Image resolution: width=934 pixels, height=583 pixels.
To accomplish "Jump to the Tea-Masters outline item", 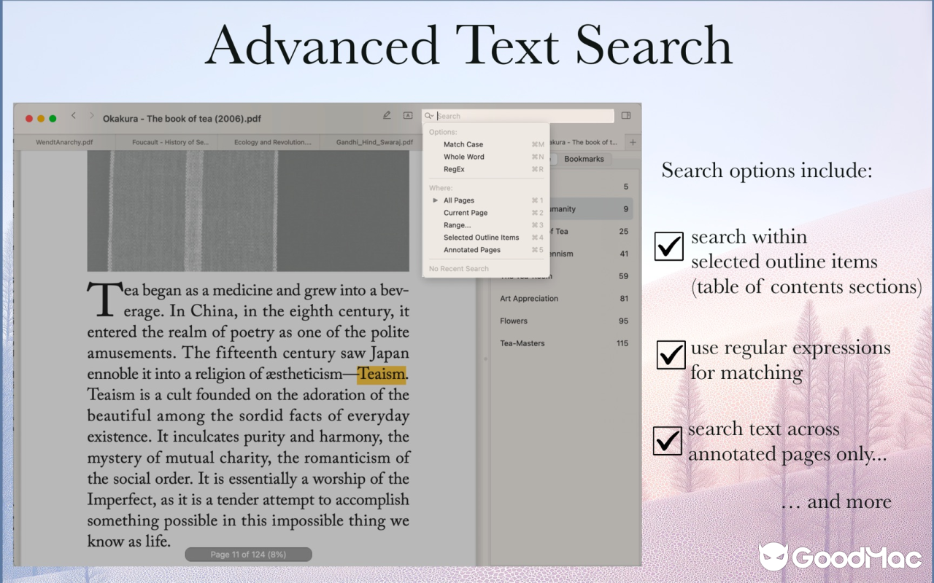I will pos(564,343).
